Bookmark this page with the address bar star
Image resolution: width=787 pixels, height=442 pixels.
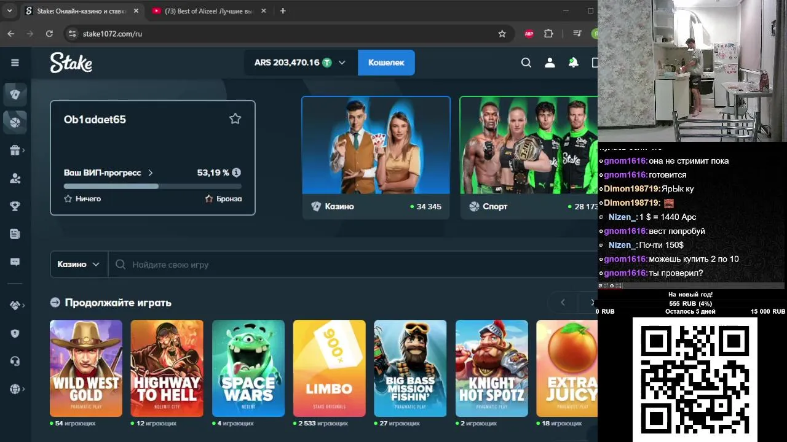coord(502,34)
